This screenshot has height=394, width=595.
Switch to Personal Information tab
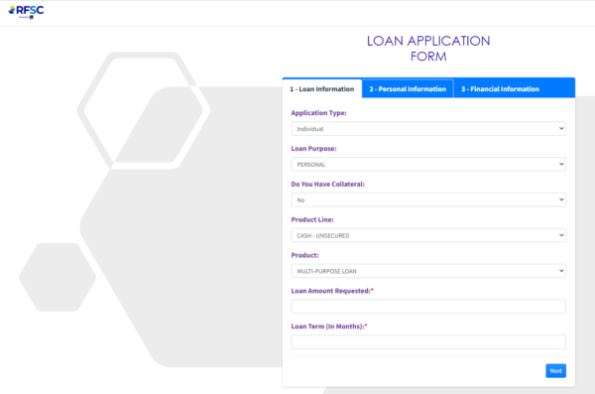408,89
